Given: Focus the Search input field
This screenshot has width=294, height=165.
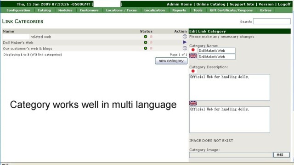Looking at the screenshot, I should [x=271, y=22].
